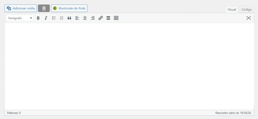Click the Palavras word count label
Image resolution: width=258 pixels, height=119 pixels.
point(14,113)
